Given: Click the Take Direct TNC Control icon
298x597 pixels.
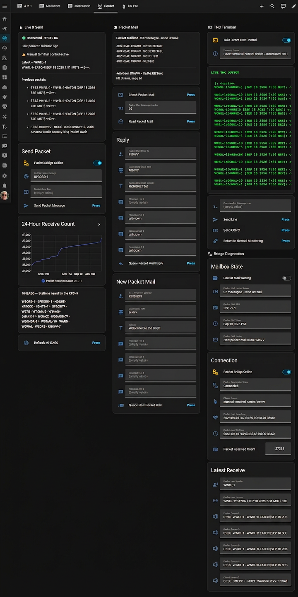Looking at the screenshot, I should pyautogui.click(x=215, y=40).
